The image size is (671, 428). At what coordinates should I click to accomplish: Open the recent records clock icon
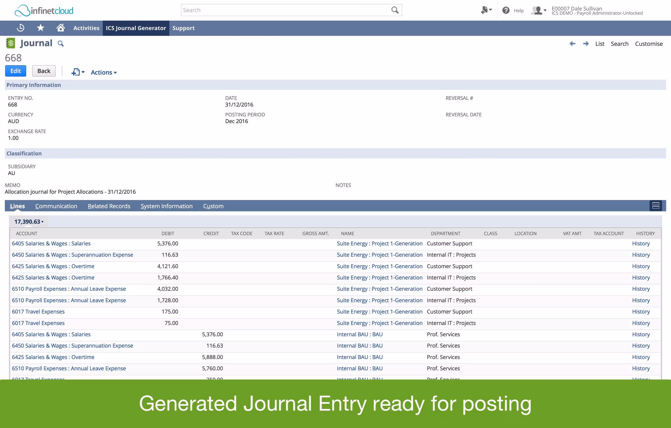coord(21,28)
